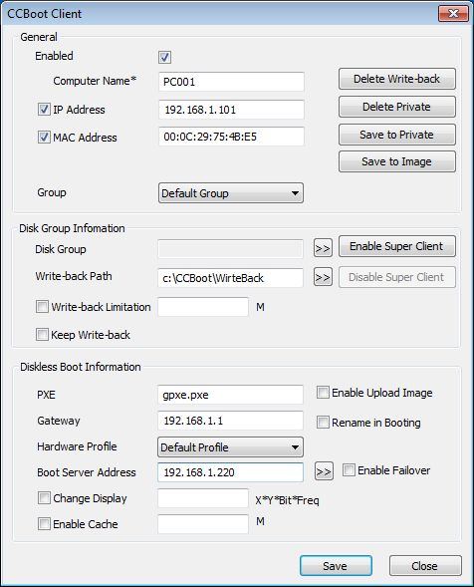Click the Enable Cache size field

pos(203,524)
